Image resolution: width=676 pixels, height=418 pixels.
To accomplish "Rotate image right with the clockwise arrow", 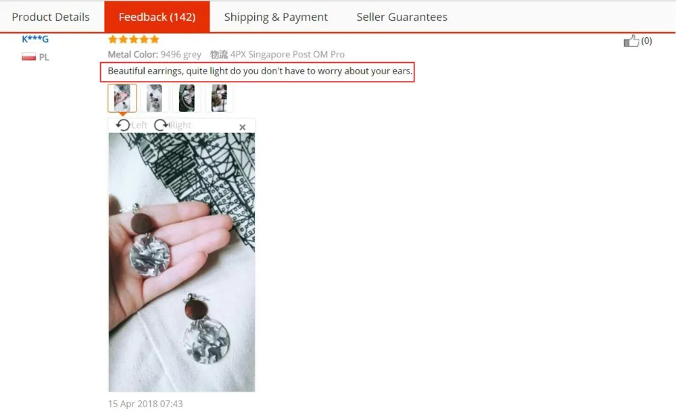I will [x=162, y=126].
